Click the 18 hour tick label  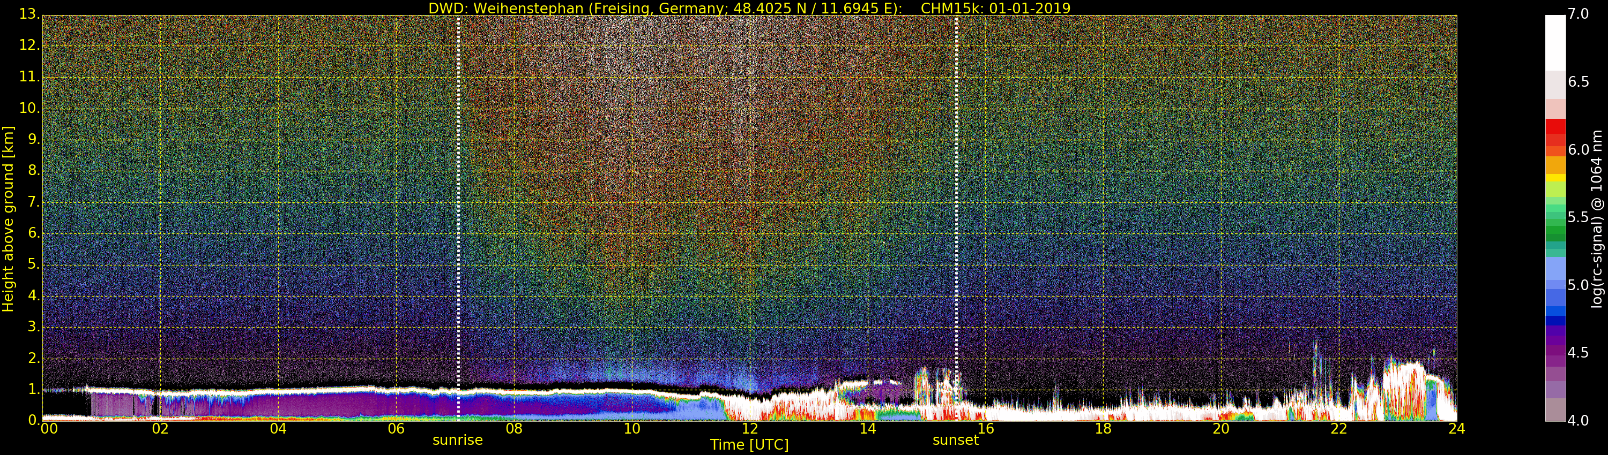click(x=1103, y=429)
